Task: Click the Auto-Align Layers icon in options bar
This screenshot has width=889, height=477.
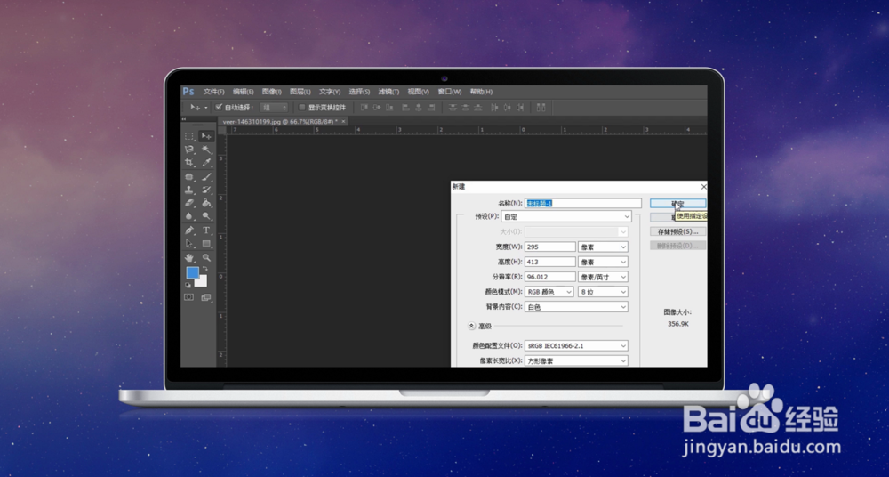Action: (541, 108)
